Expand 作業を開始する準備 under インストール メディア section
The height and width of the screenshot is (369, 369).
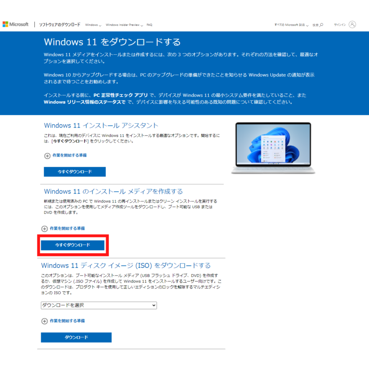tap(63, 228)
